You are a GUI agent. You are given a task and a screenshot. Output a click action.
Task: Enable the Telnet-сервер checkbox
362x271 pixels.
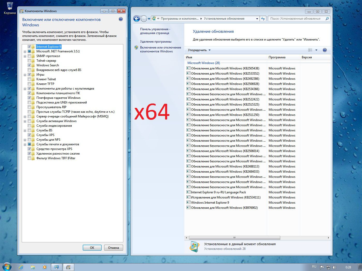(29, 61)
